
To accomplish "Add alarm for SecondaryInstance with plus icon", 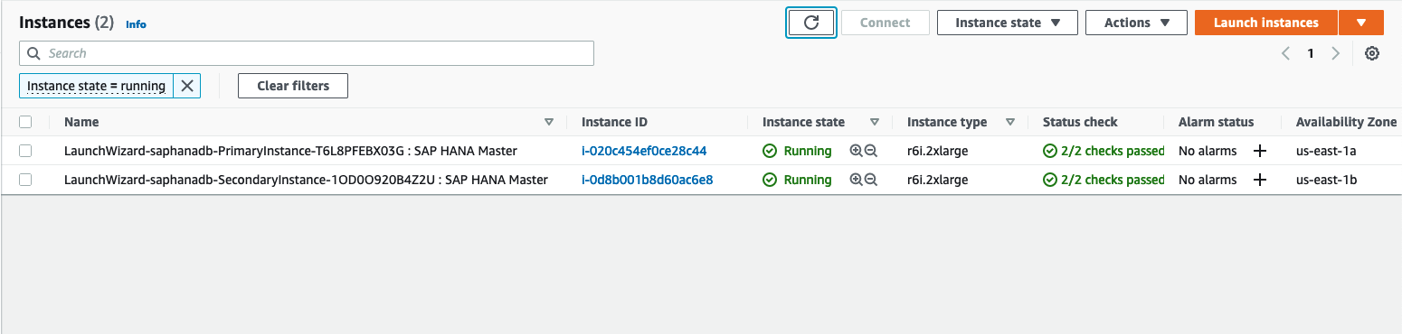I will tap(1260, 180).
